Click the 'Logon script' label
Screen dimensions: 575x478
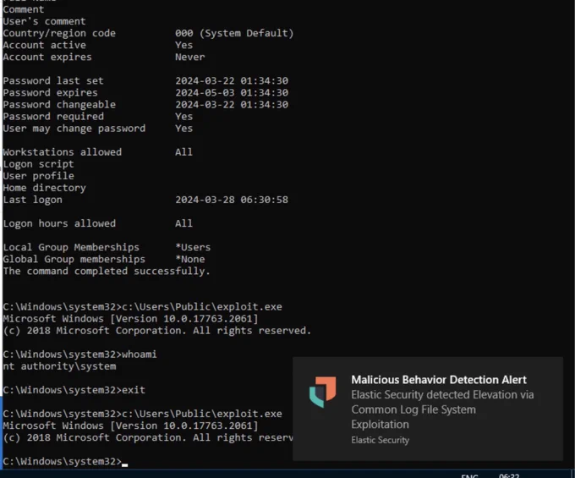[x=39, y=164]
